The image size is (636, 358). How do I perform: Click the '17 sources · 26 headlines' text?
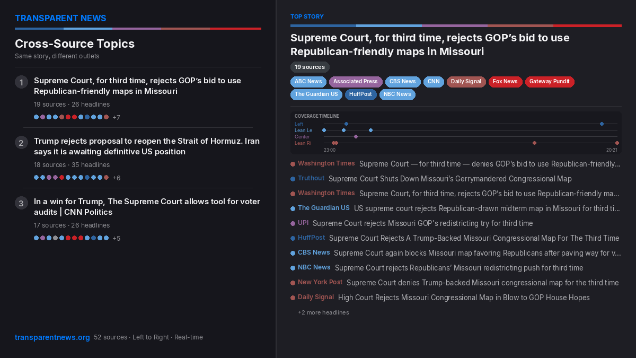(72, 225)
